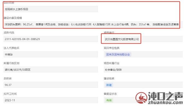This screenshot has width=186, height=107.
Task: Click the 建设性质 label
Action: tap(109, 78)
